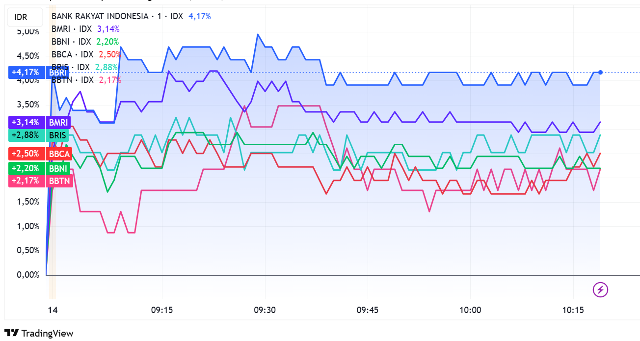Select the BANK RAKYAT INDONESIA legend title
The width and height of the screenshot is (640, 341).
100,16
